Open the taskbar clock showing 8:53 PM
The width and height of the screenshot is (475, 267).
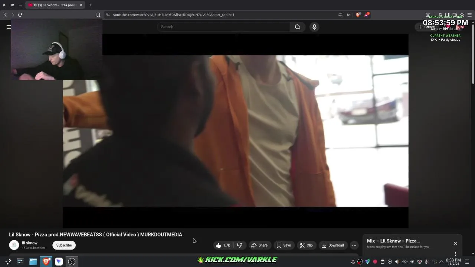(x=453, y=261)
